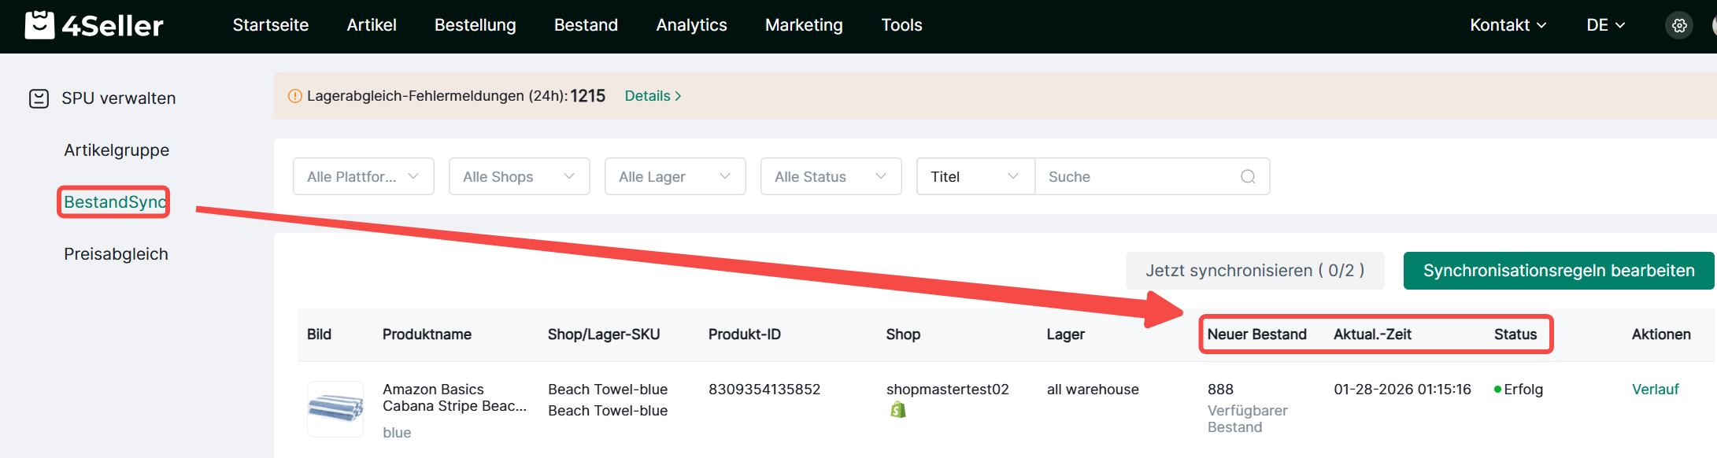Viewport: 1717px width, 458px height.
Task: Go to the Analytics menu
Action: point(691,25)
